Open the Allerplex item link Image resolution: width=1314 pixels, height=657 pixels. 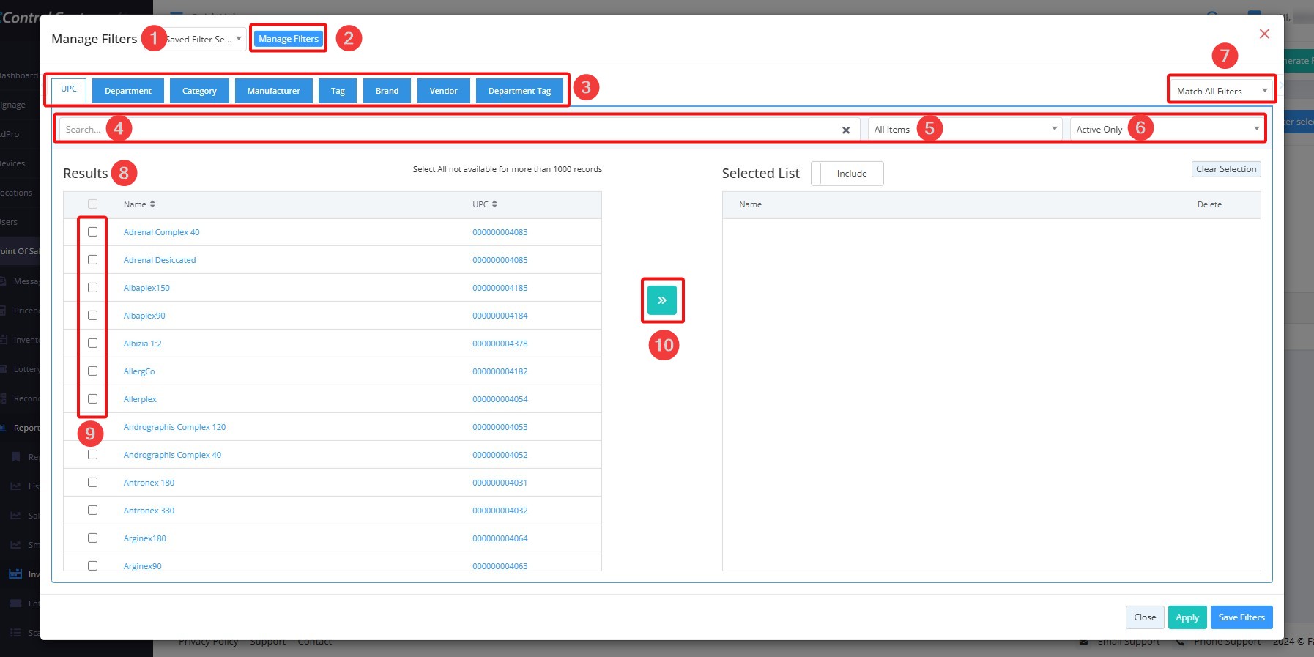pyautogui.click(x=140, y=399)
